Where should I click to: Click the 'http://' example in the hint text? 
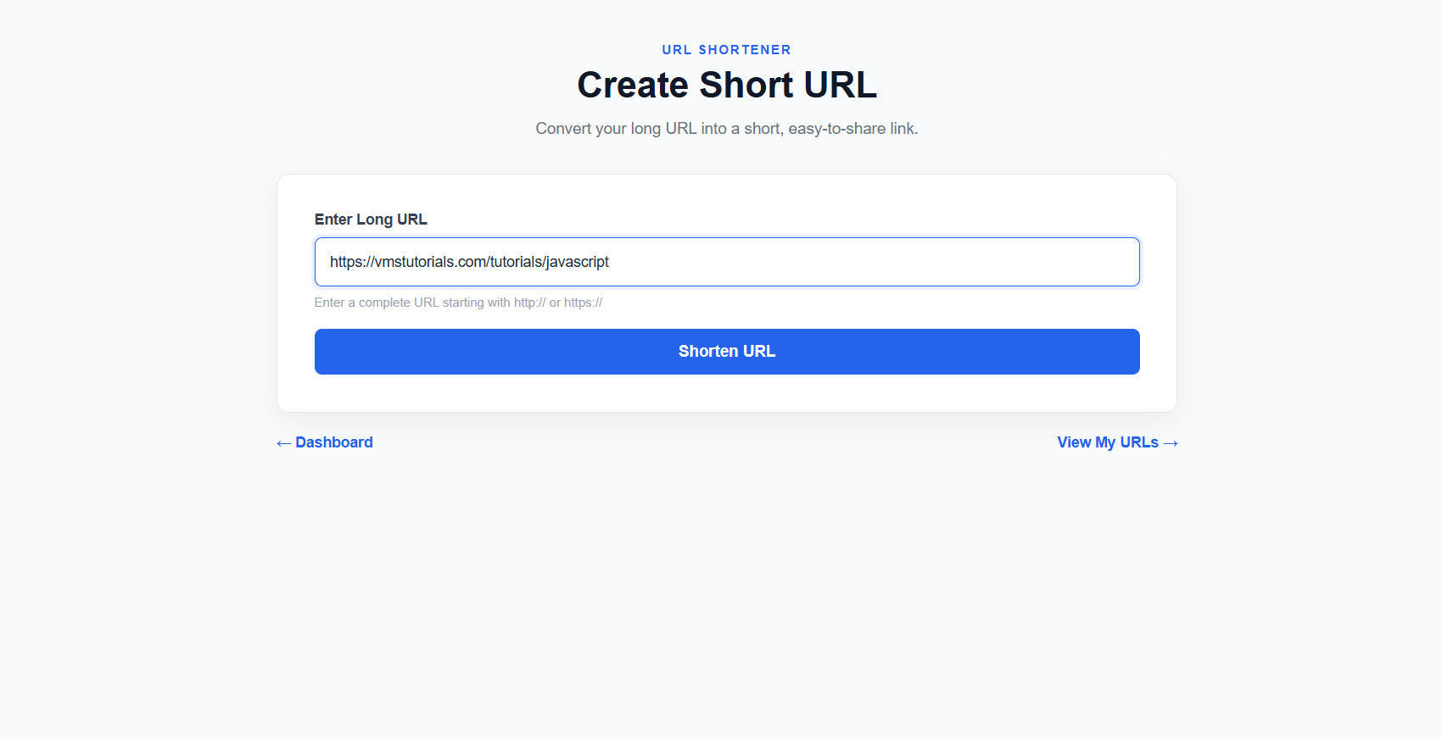(x=530, y=303)
